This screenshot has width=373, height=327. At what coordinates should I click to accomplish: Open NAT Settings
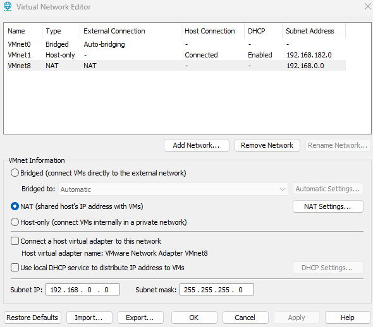coord(328,206)
